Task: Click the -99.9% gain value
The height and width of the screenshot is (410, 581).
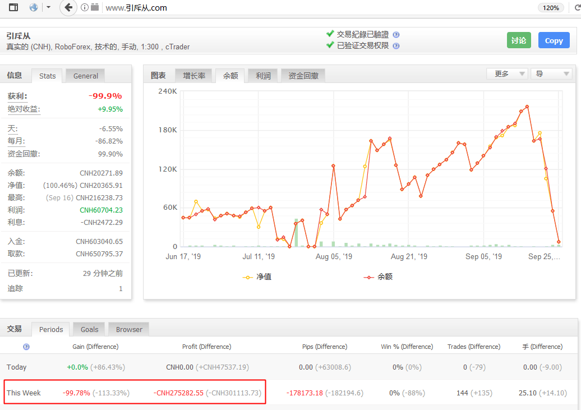Action: tap(105, 96)
